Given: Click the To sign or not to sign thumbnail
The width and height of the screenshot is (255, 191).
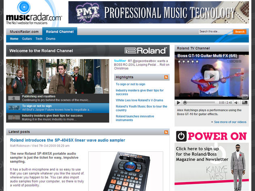Looking at the screenshot, I should [x=14, y=108].
